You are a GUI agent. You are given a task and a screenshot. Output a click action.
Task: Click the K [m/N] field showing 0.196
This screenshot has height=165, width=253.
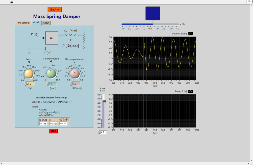pyautogui.click(x=43, y=124)
